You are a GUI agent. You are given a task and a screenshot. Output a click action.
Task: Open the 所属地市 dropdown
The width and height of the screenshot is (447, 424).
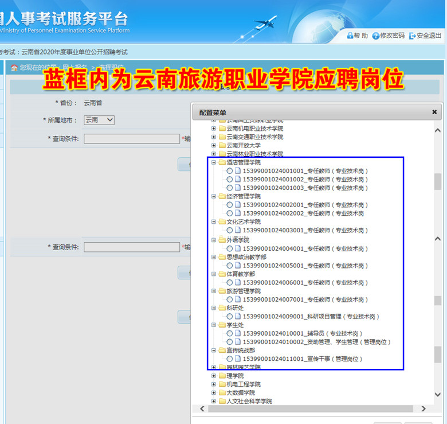[x=99, y=120]
